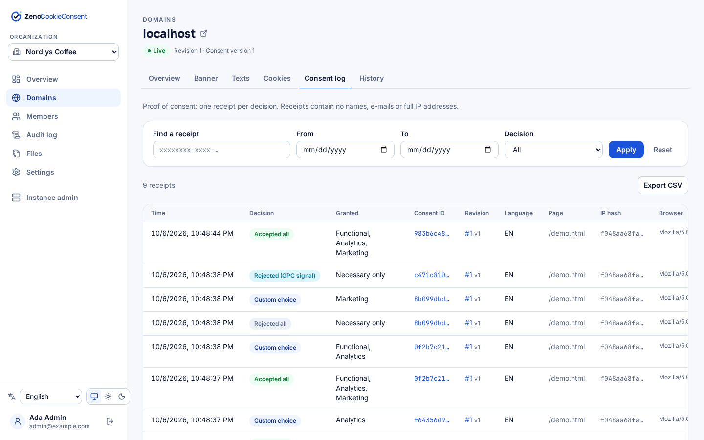Open the Decision filter dropdown
704x440 pixels.
(x=553, y=150)
